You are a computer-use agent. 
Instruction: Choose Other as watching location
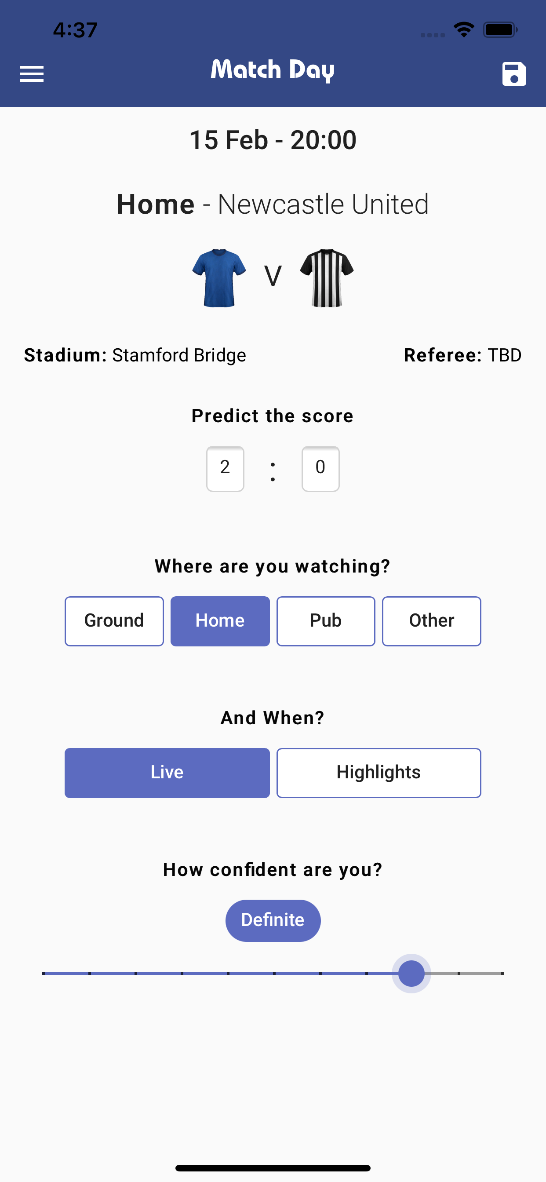(431, 621)
